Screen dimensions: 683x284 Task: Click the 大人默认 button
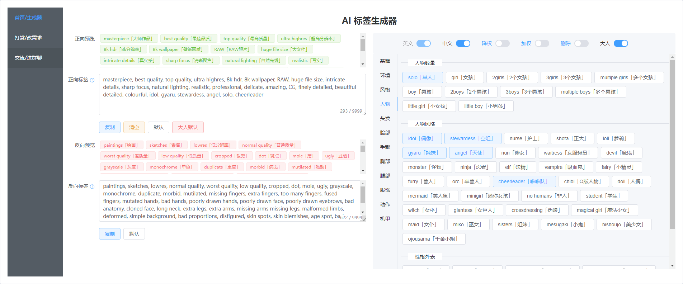tap(188, 127)
